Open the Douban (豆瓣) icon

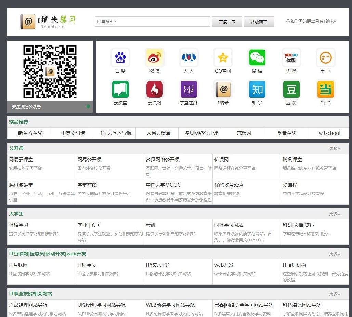click(x=291, y=89)
